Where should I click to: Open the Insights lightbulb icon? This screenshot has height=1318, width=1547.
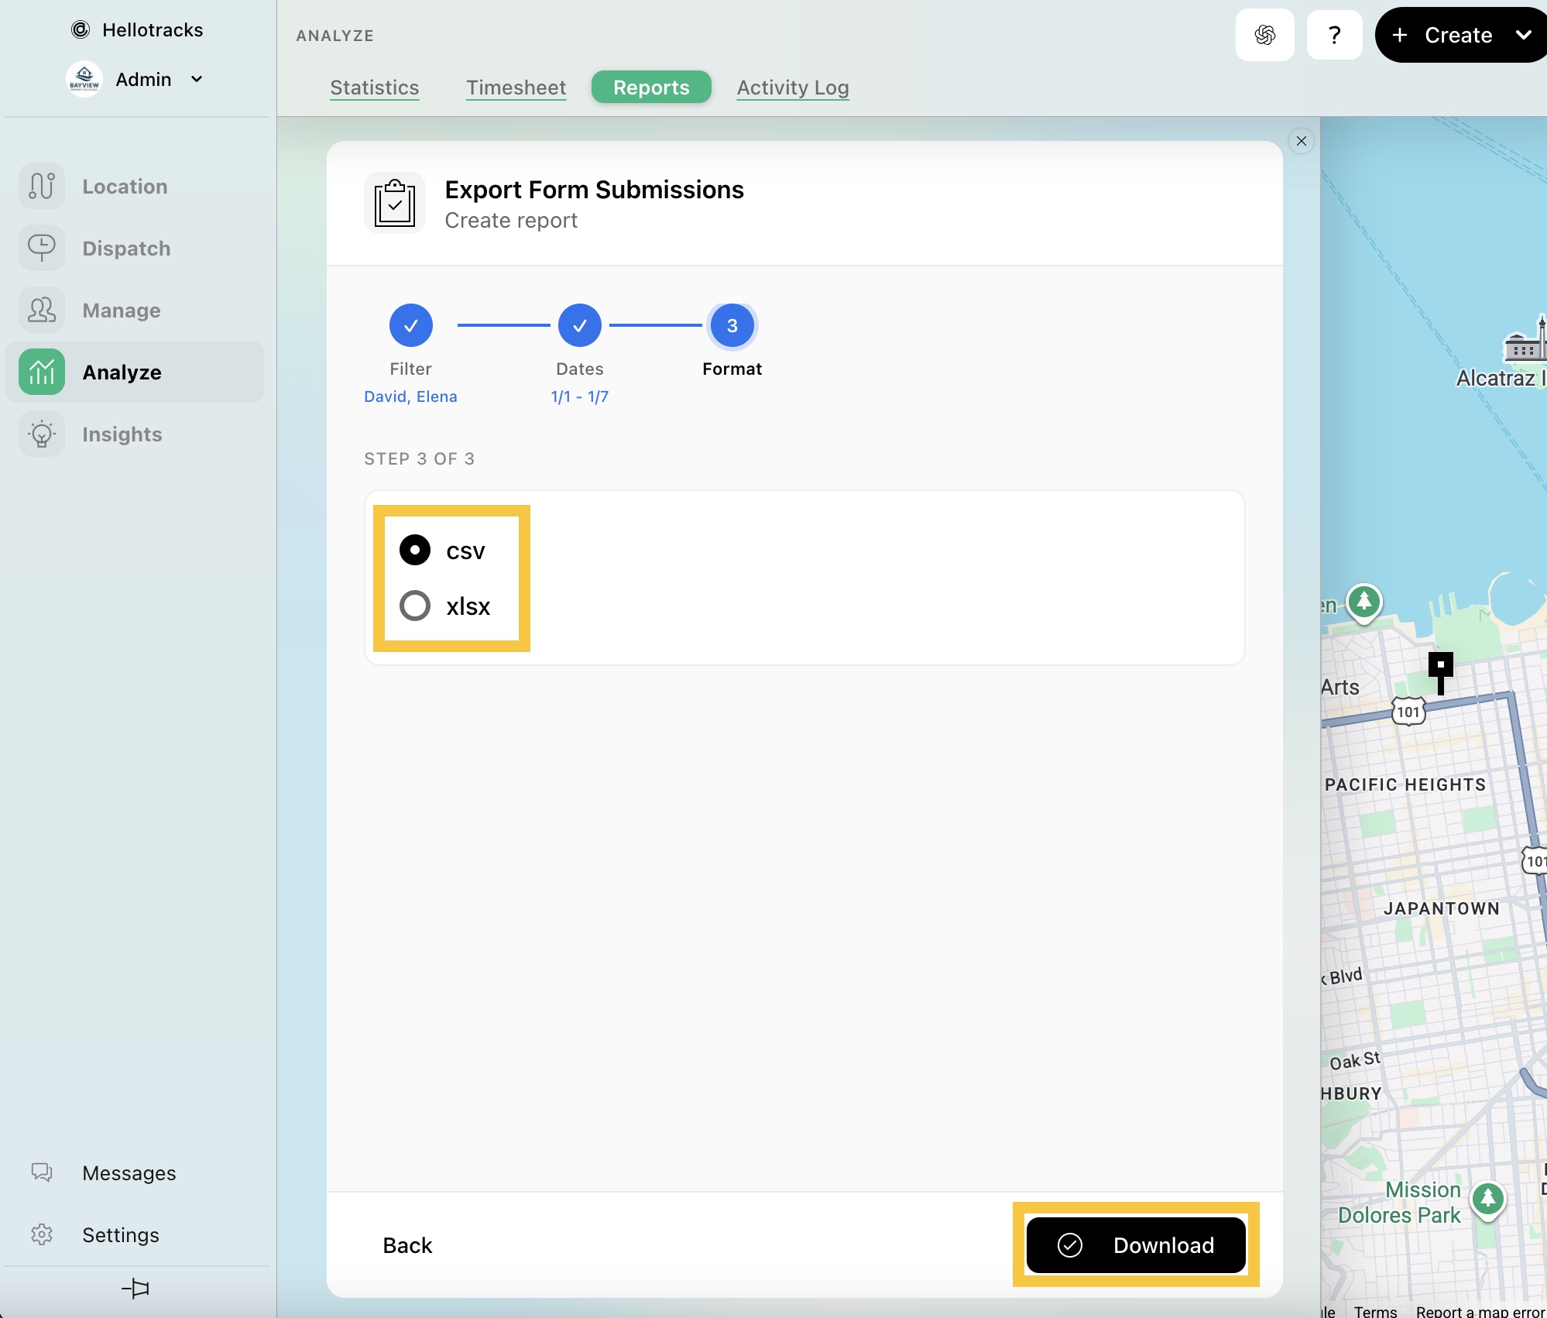pyautogui.click(x=42, y=434)
